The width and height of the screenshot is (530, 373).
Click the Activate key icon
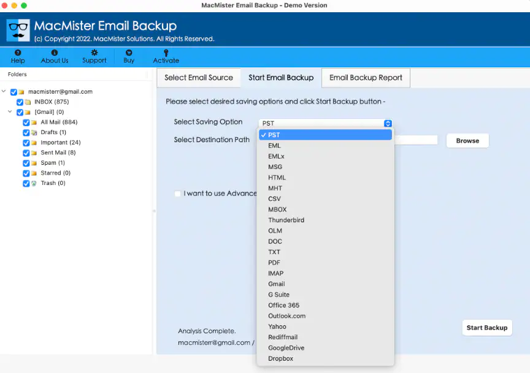pos(166,53)
